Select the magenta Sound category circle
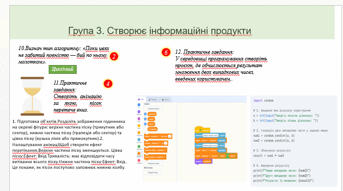This screenshot has height=191, width=343. [x=139, y=119]
